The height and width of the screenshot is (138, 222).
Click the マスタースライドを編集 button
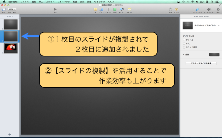[201, 63]
